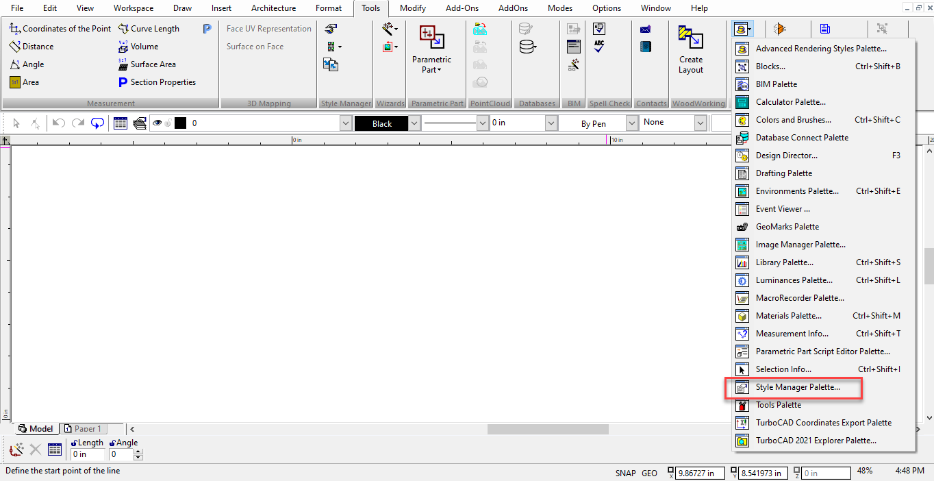Toggle the layer visibility eye icon
This screenshot has height=481, width=934.
pos(157,123)
